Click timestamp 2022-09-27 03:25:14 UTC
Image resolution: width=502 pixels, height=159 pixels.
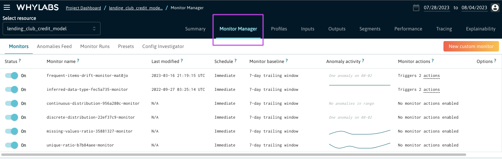point(178,89)
